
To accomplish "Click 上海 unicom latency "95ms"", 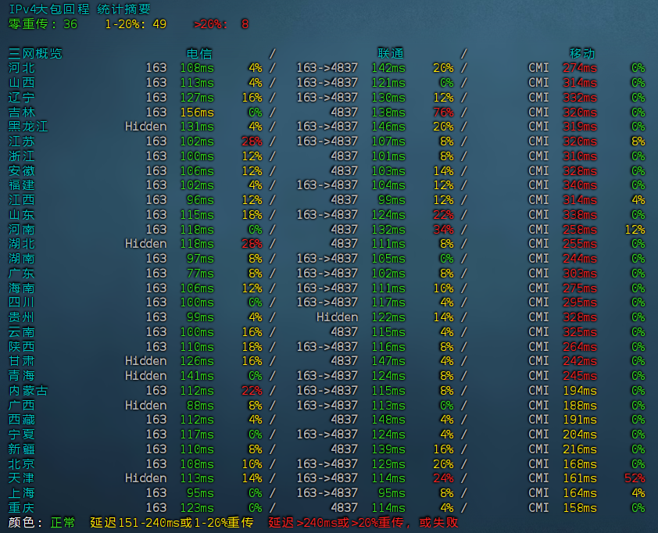I will [x=392, y=492].
